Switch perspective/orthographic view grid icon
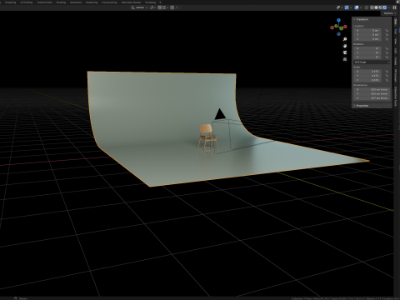The width and height of the screenshot is (400, 300). point(345,59)
